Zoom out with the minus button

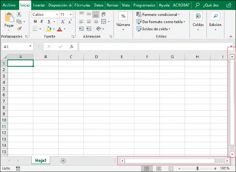(179, 168)
